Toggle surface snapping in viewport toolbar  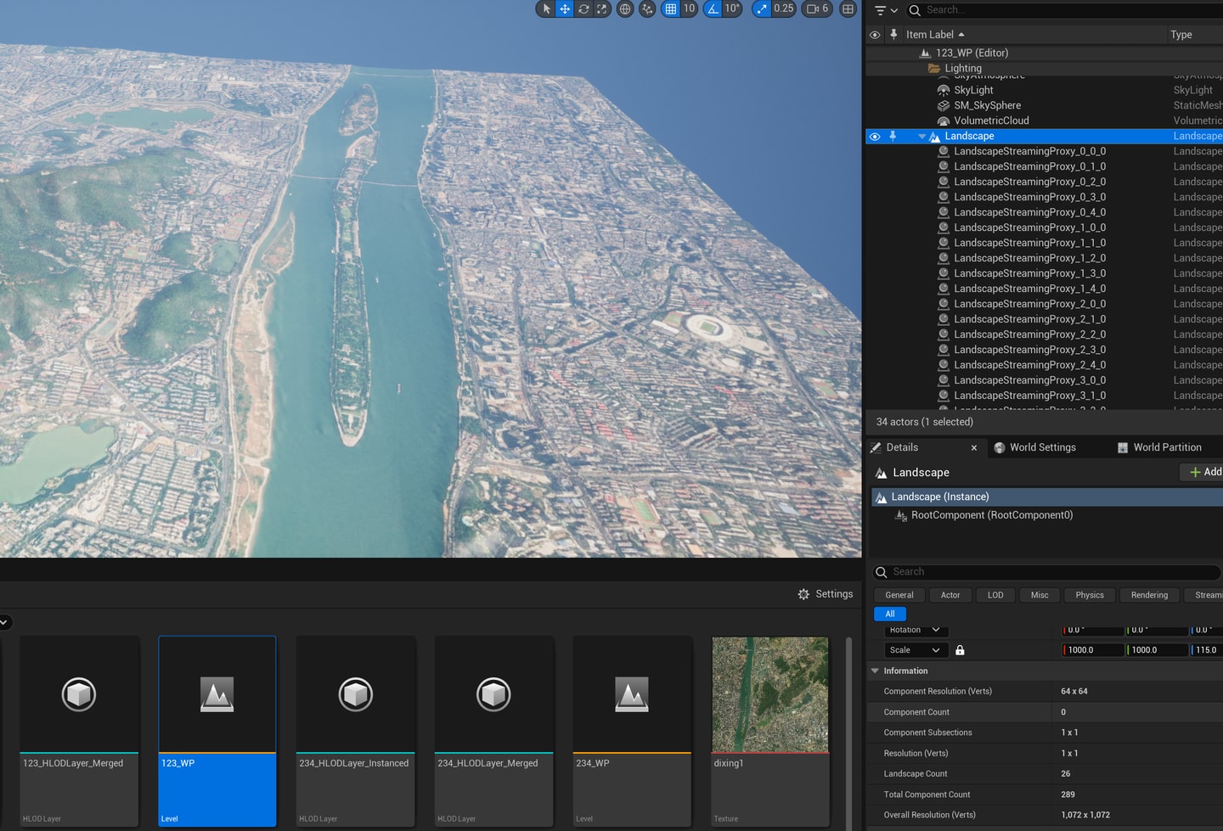647,8
